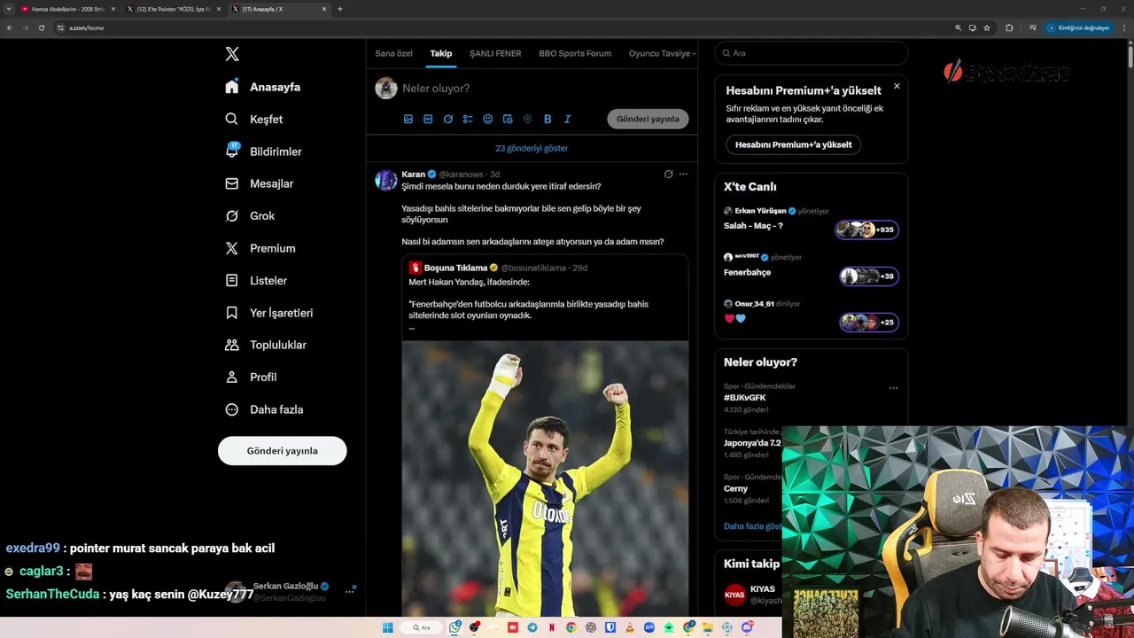Click the Ara search box on X

(812, 53)
